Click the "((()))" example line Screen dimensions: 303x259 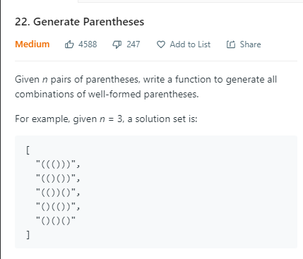pos(58,164)
